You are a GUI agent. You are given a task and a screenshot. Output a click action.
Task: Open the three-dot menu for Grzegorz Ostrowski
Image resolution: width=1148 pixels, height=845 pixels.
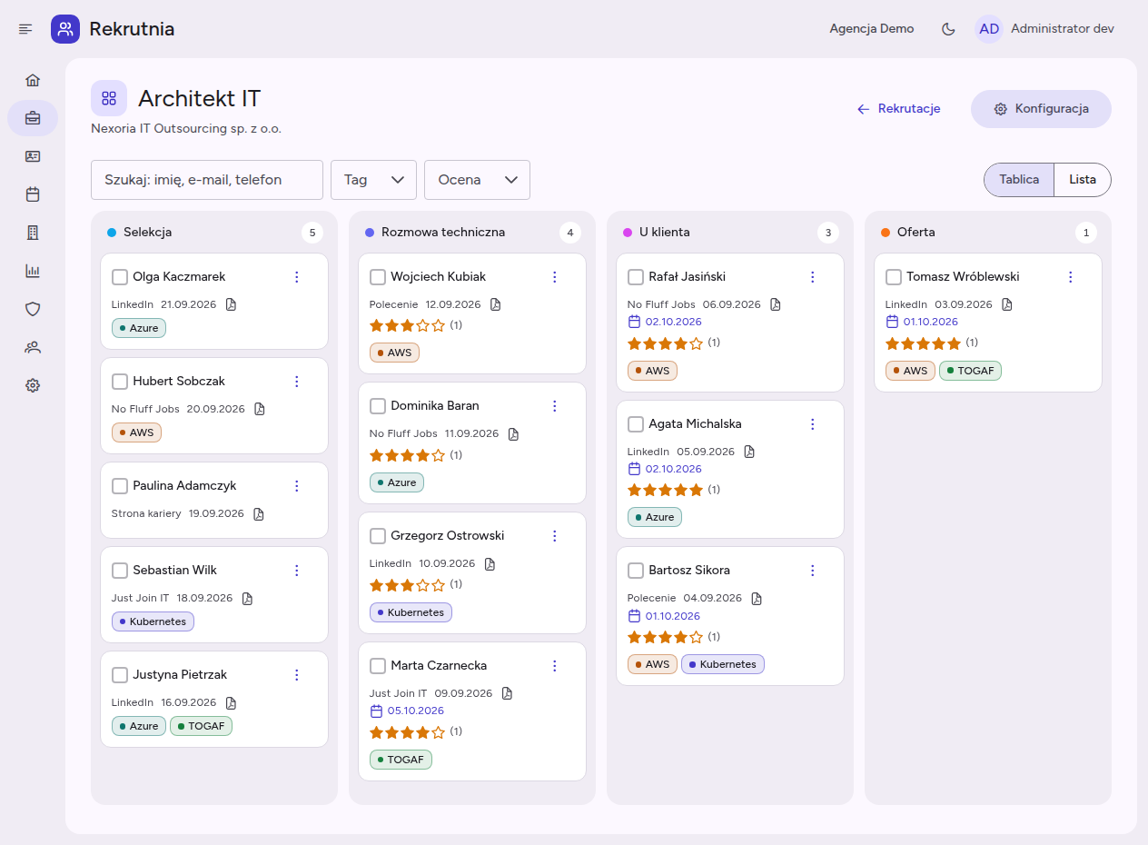555,536
